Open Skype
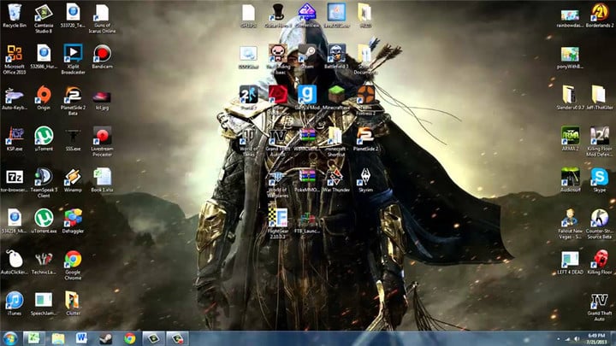The image size is (616, 346). (x=600, y=180)
